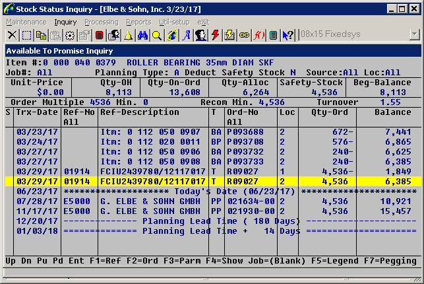Screen dimensions: 424x284
Task: Click F3=Parm in the function key bar
Action: [182, 261]
